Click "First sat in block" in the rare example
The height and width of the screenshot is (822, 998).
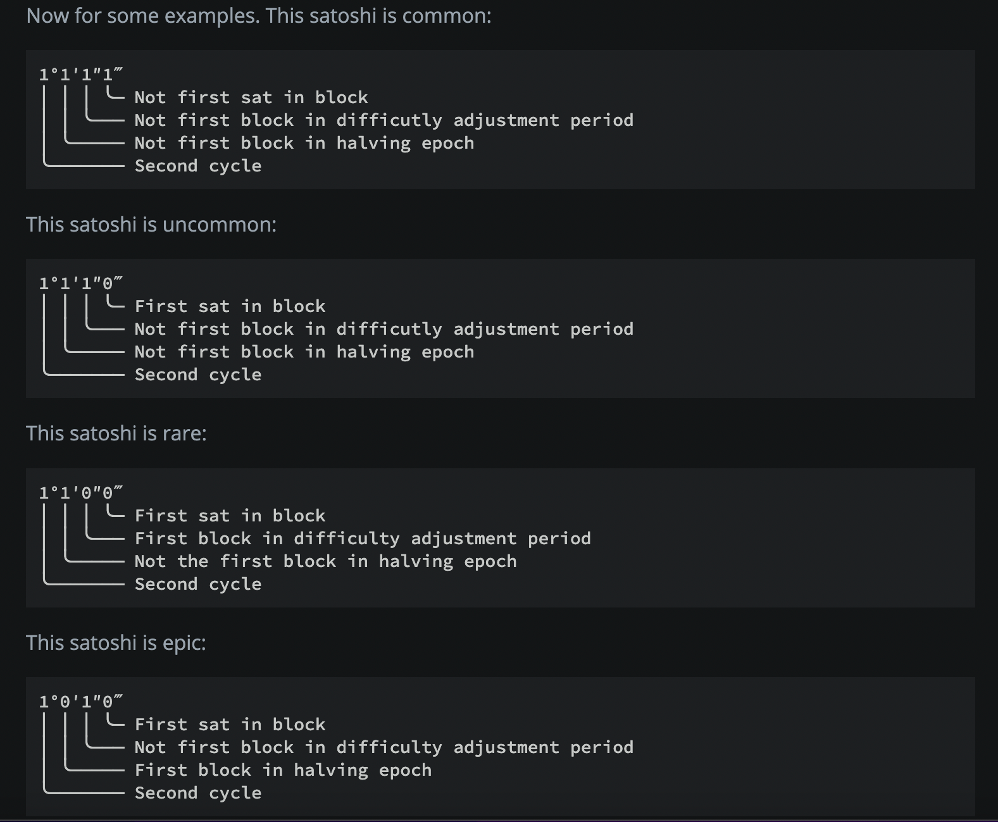point(230,516)
